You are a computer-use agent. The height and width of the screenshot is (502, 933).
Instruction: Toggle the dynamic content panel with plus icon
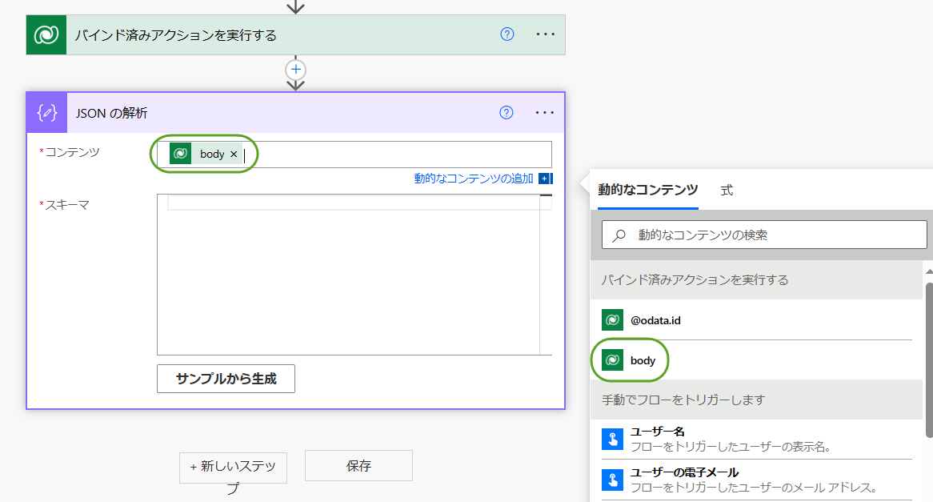point(545,179)
